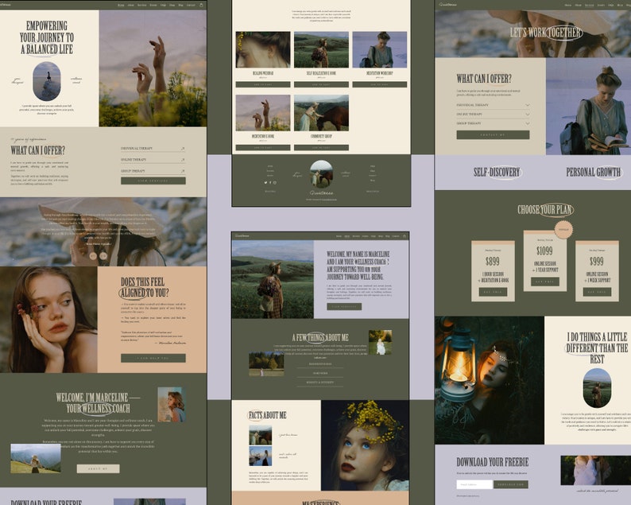Click the Personal Growth heading on lavender band

tap(594, 173)
